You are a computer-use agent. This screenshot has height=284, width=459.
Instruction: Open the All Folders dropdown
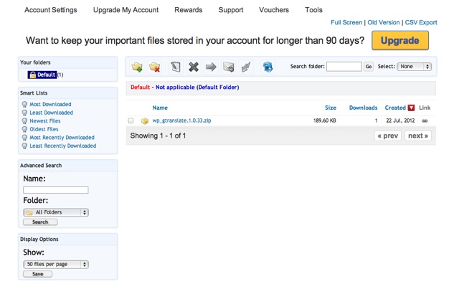56,212
